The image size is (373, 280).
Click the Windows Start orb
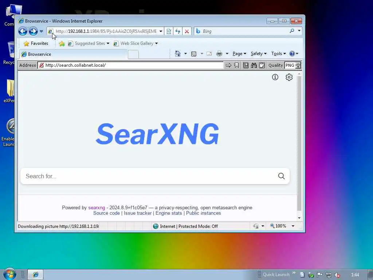coord(9,274)
